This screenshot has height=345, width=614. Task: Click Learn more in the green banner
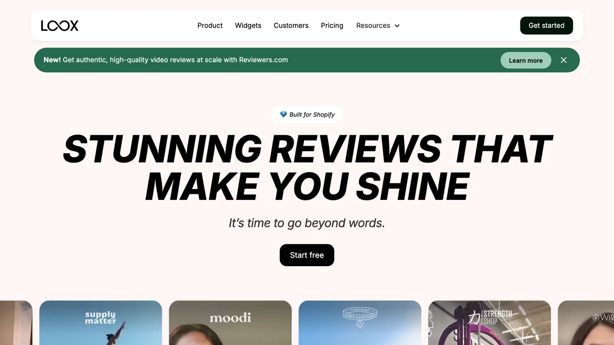pyautogui.click(x=525, y=60)
